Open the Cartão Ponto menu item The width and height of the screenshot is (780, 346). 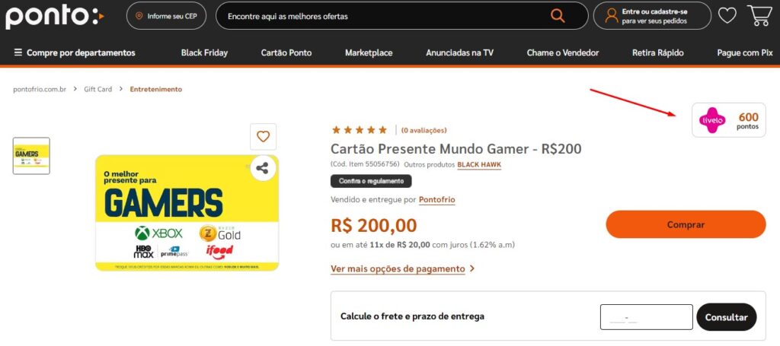286,52
